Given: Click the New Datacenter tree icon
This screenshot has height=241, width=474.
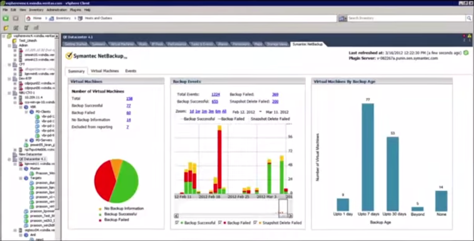Looking at the screenshot, I should [15, 154].
